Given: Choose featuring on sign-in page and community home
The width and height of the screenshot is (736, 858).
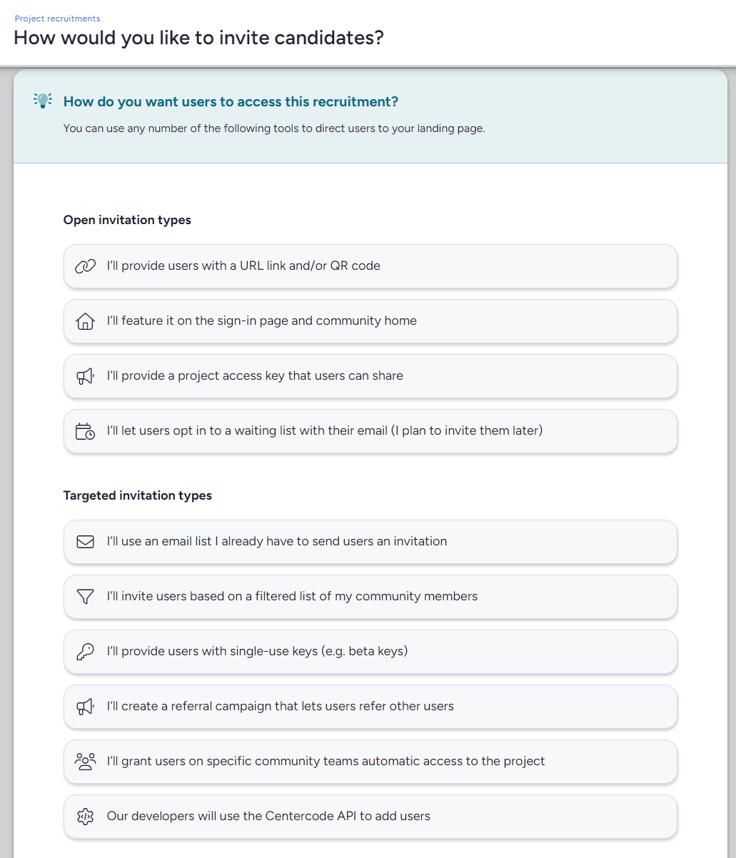Looking at the screenshot, I should point(370,321).
